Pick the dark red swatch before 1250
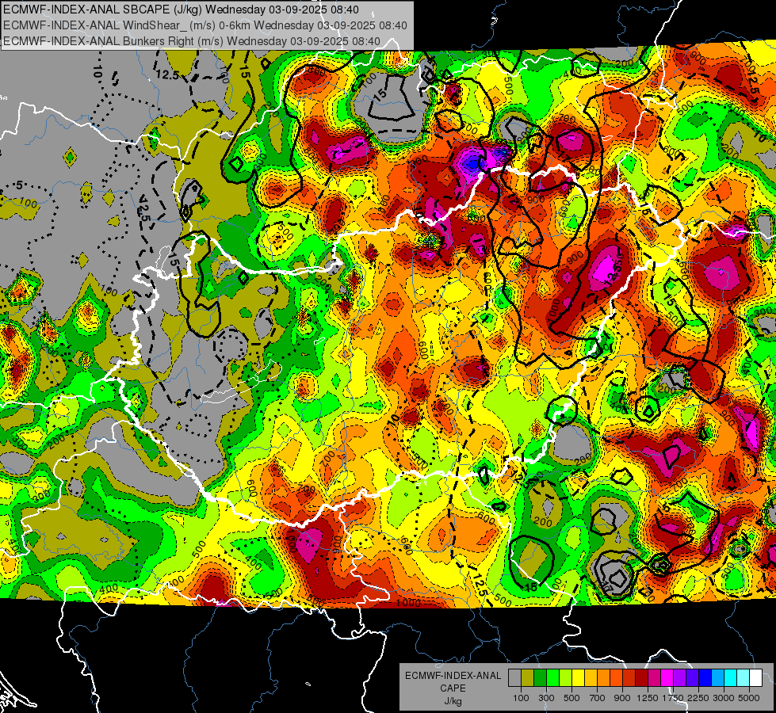This screenshot has height=713, width=776. (641, 678)
